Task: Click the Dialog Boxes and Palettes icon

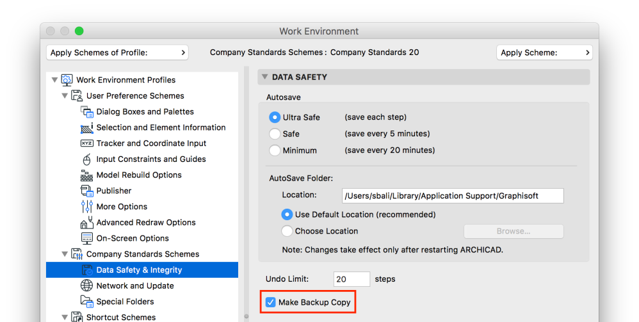Action: tap(87, 112)
